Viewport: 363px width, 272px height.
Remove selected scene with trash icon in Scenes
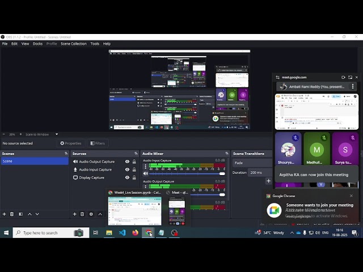12,214
